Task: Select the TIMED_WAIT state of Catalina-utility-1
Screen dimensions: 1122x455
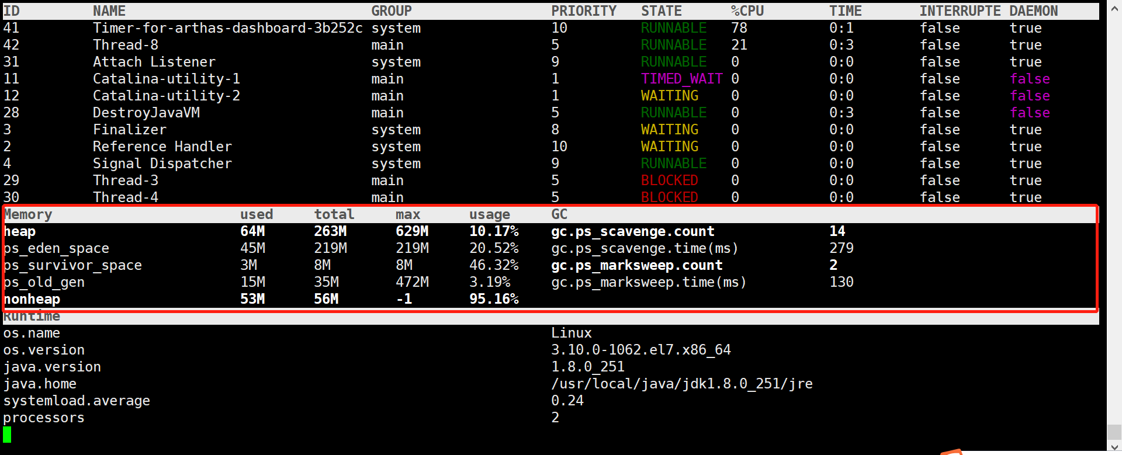Action: click(x=681, y=79)
